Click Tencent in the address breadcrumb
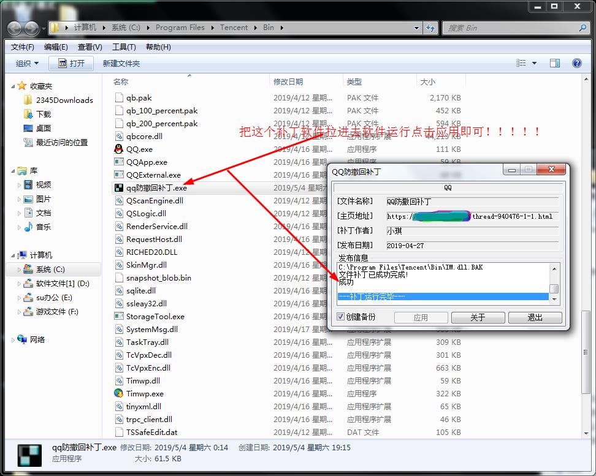The width and height of the screenshot is (596, 476). click(234, 28)
